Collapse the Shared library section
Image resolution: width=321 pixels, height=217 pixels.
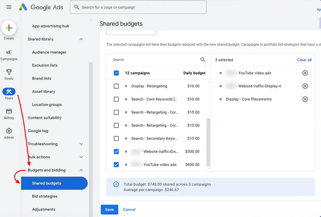point(81,39)
